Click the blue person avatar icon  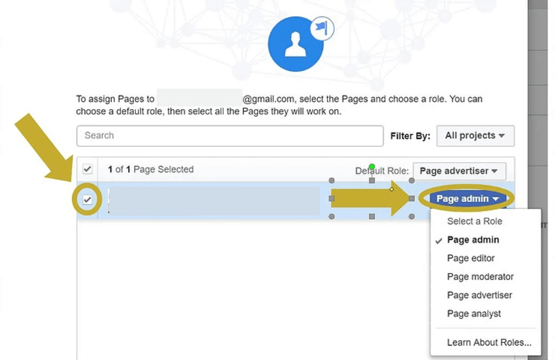tap(296, 43)
